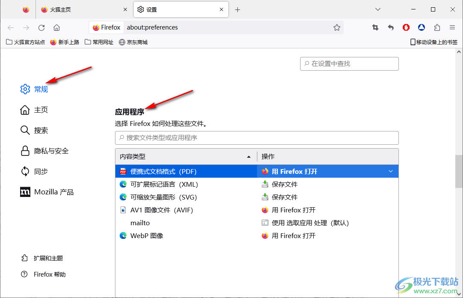
Task: Switch to the 火狐主页 tab
Action: [x=84, y=10]
